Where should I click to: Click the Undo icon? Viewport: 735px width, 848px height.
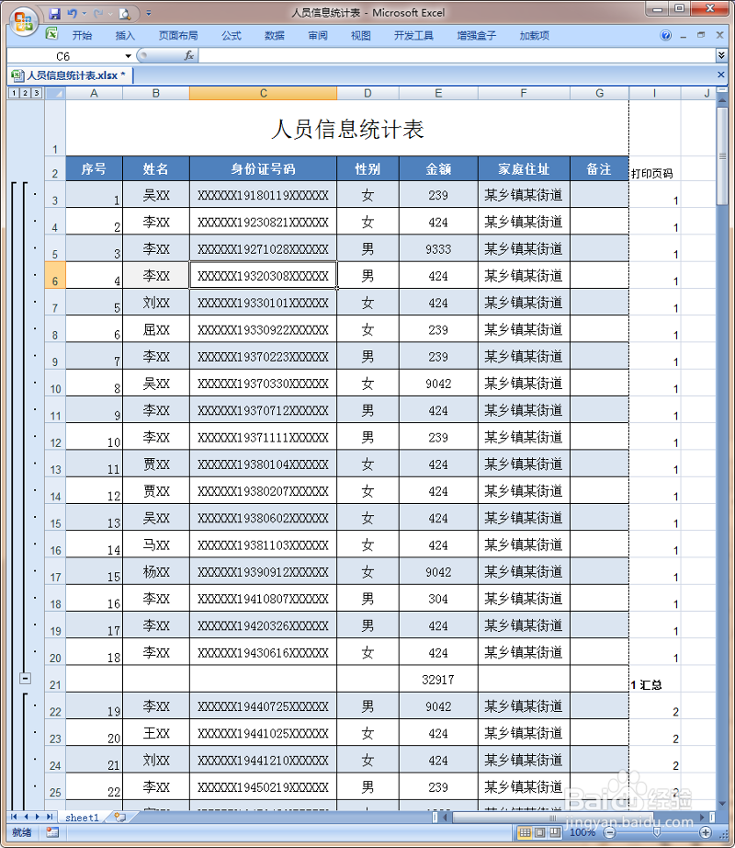(x=73, y=13)
